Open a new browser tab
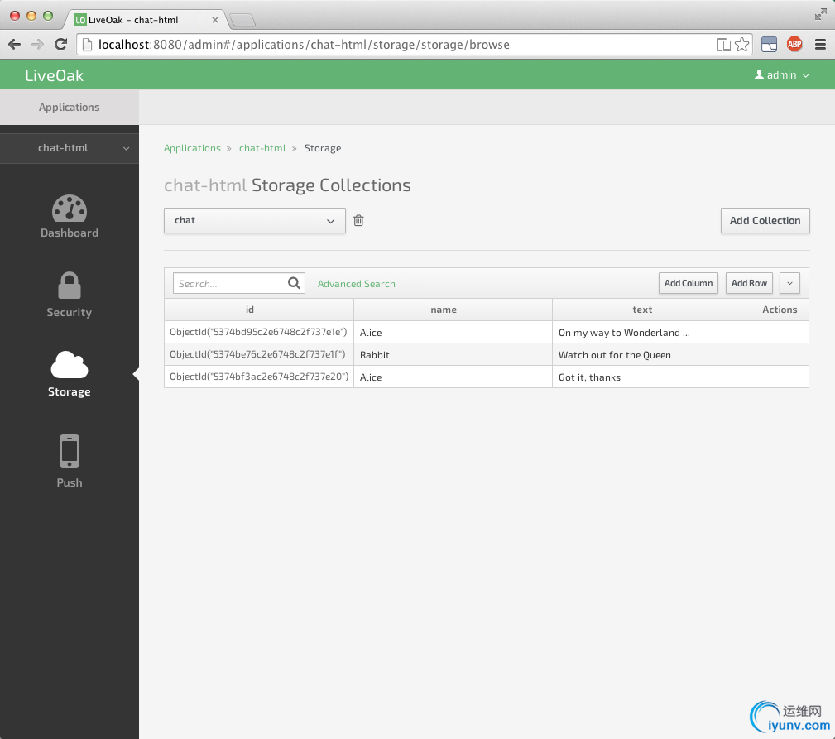This screenshot has height=739, width=835. click(242, 20)
